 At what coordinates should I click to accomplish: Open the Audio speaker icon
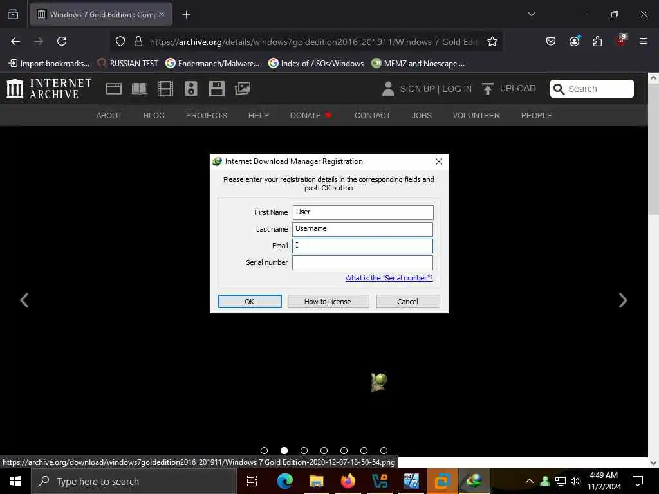coord(190,89)
